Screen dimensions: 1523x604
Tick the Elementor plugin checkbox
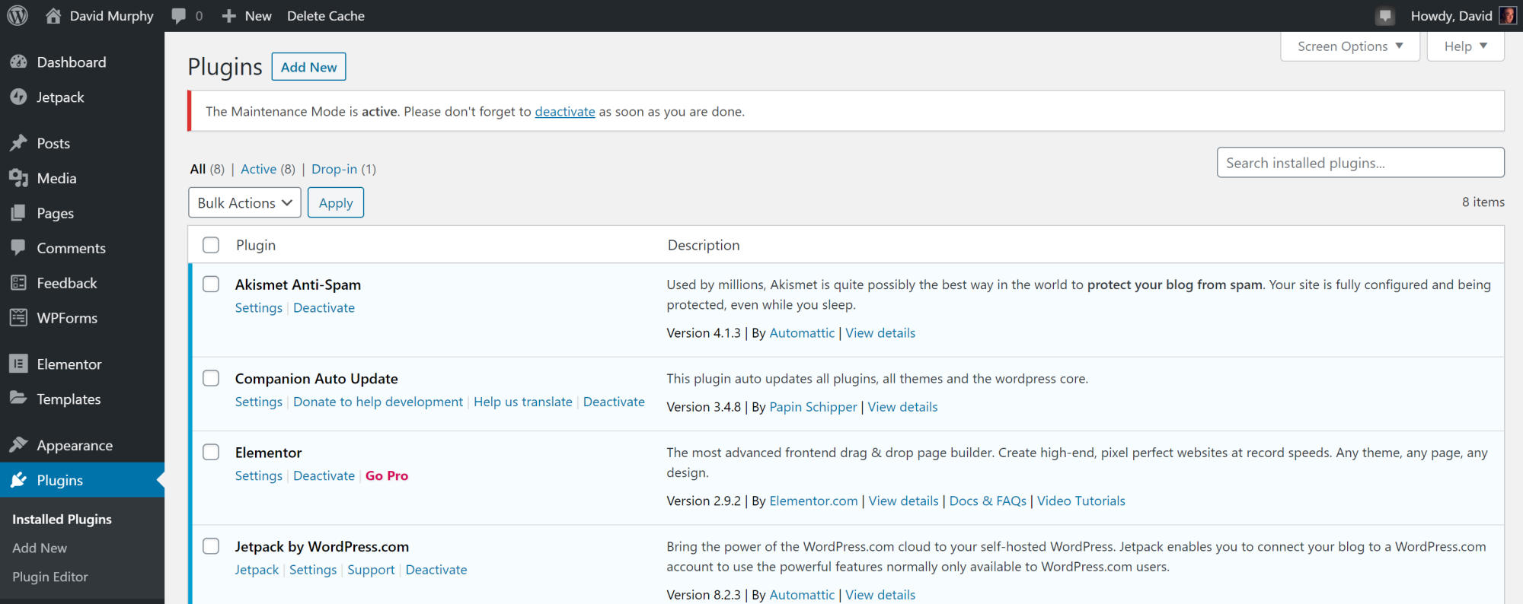[211, 452]
